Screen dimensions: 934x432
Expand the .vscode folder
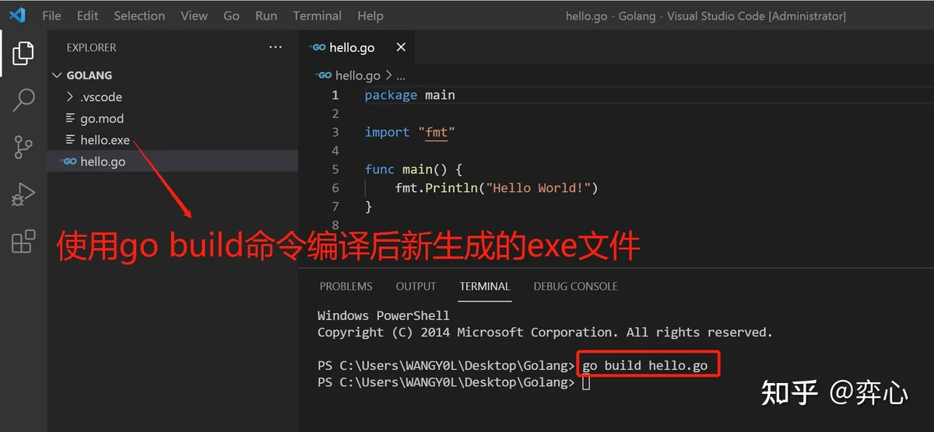point(72,97)
